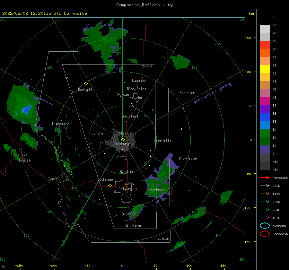Screen dimensions: 289x270
Task: Click the Airdrie label
Action: click(127, 171)
